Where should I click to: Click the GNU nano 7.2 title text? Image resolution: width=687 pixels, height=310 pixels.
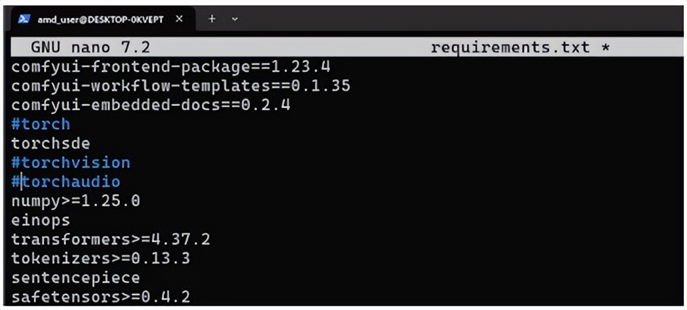[x=90, y=47]
